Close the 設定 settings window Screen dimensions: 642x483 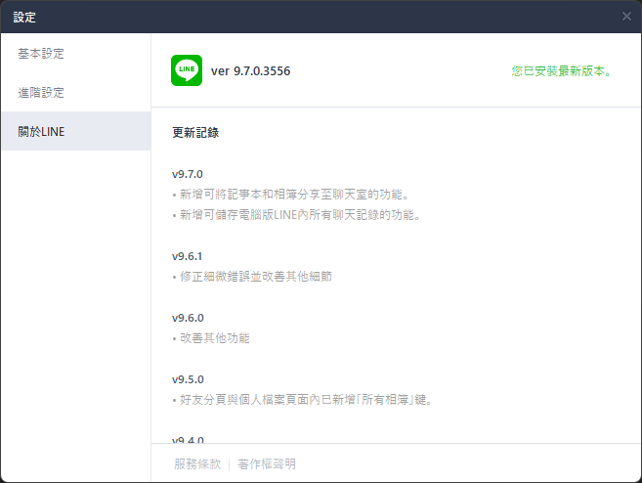pyautogui.click(x=626, y=17)
